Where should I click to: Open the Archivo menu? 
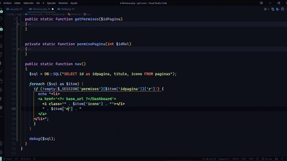8,3
